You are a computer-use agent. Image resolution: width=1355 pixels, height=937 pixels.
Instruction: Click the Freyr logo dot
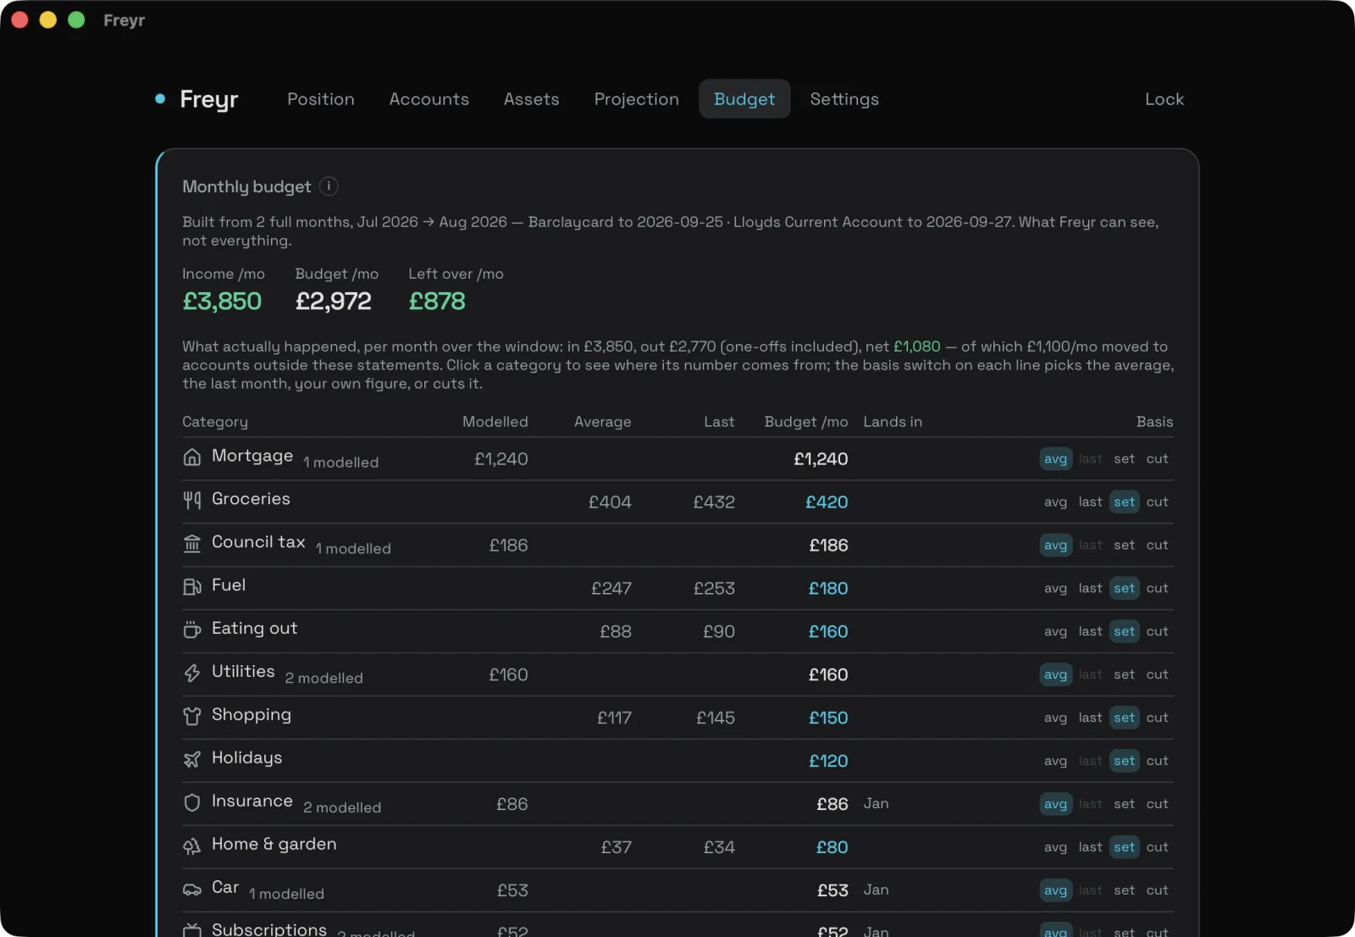point(160,99)
